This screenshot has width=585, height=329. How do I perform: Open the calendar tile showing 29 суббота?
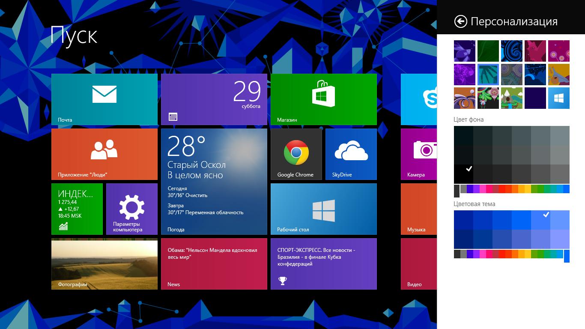click(x=214, y=99)
